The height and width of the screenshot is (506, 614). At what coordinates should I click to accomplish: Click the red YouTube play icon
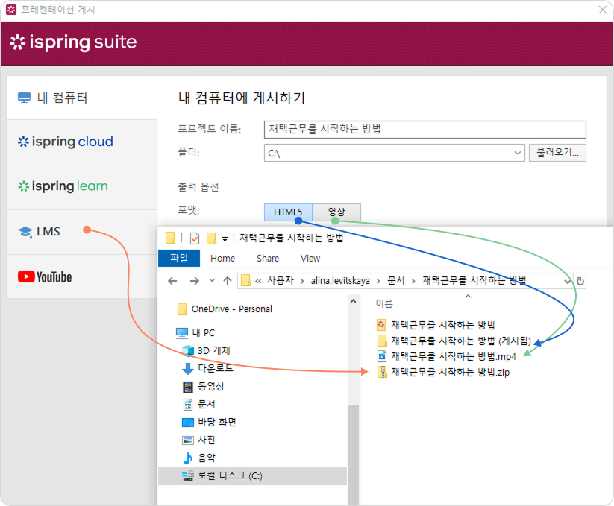pos(26,277)
